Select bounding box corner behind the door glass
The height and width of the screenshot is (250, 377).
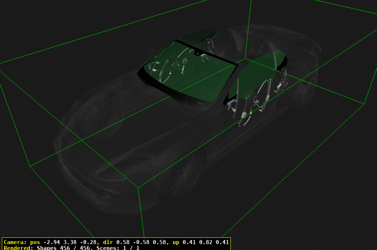coord(245,58)
